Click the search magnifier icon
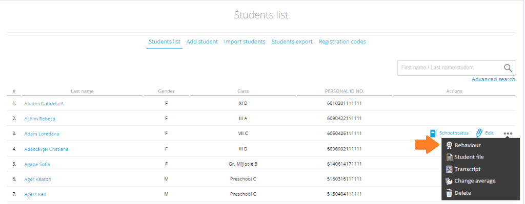This screenshot has height=204, width=525. click(508, 68)
